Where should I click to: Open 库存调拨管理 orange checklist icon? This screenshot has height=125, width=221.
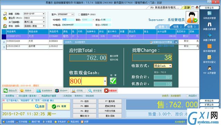pyautogui.click(x=209, y=46)
